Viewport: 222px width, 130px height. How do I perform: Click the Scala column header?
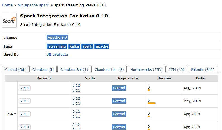click(90, 78)
